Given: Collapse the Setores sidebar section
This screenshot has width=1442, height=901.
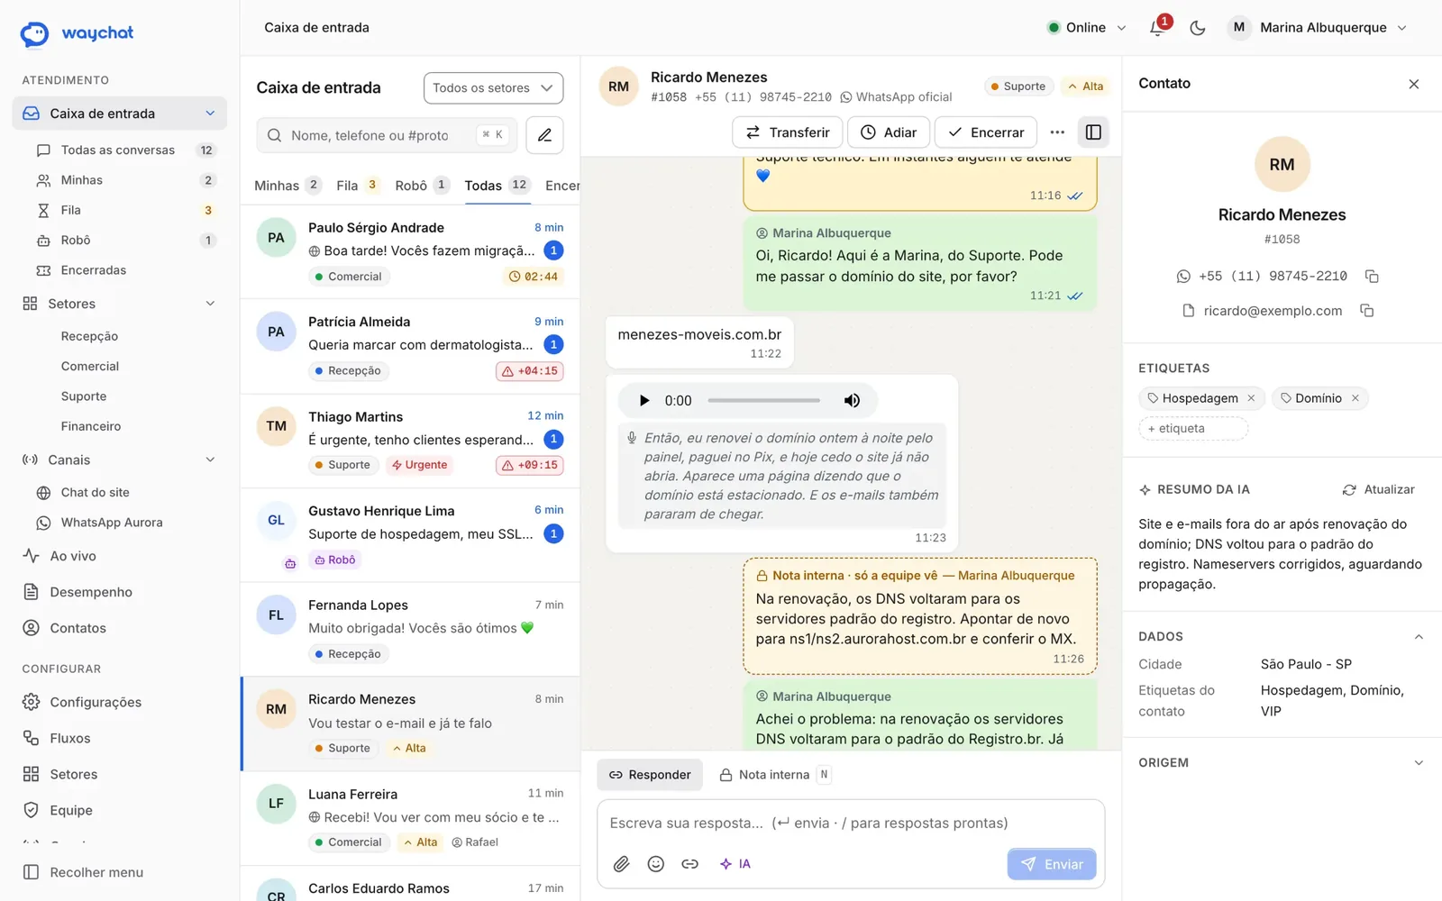Looking at the screenshot, I should coord(210,304).
